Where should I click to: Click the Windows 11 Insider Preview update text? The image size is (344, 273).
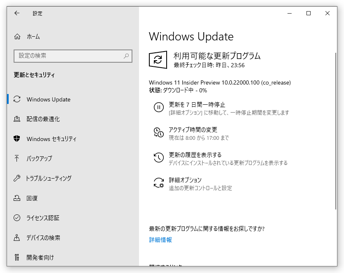tap(220, 82)
